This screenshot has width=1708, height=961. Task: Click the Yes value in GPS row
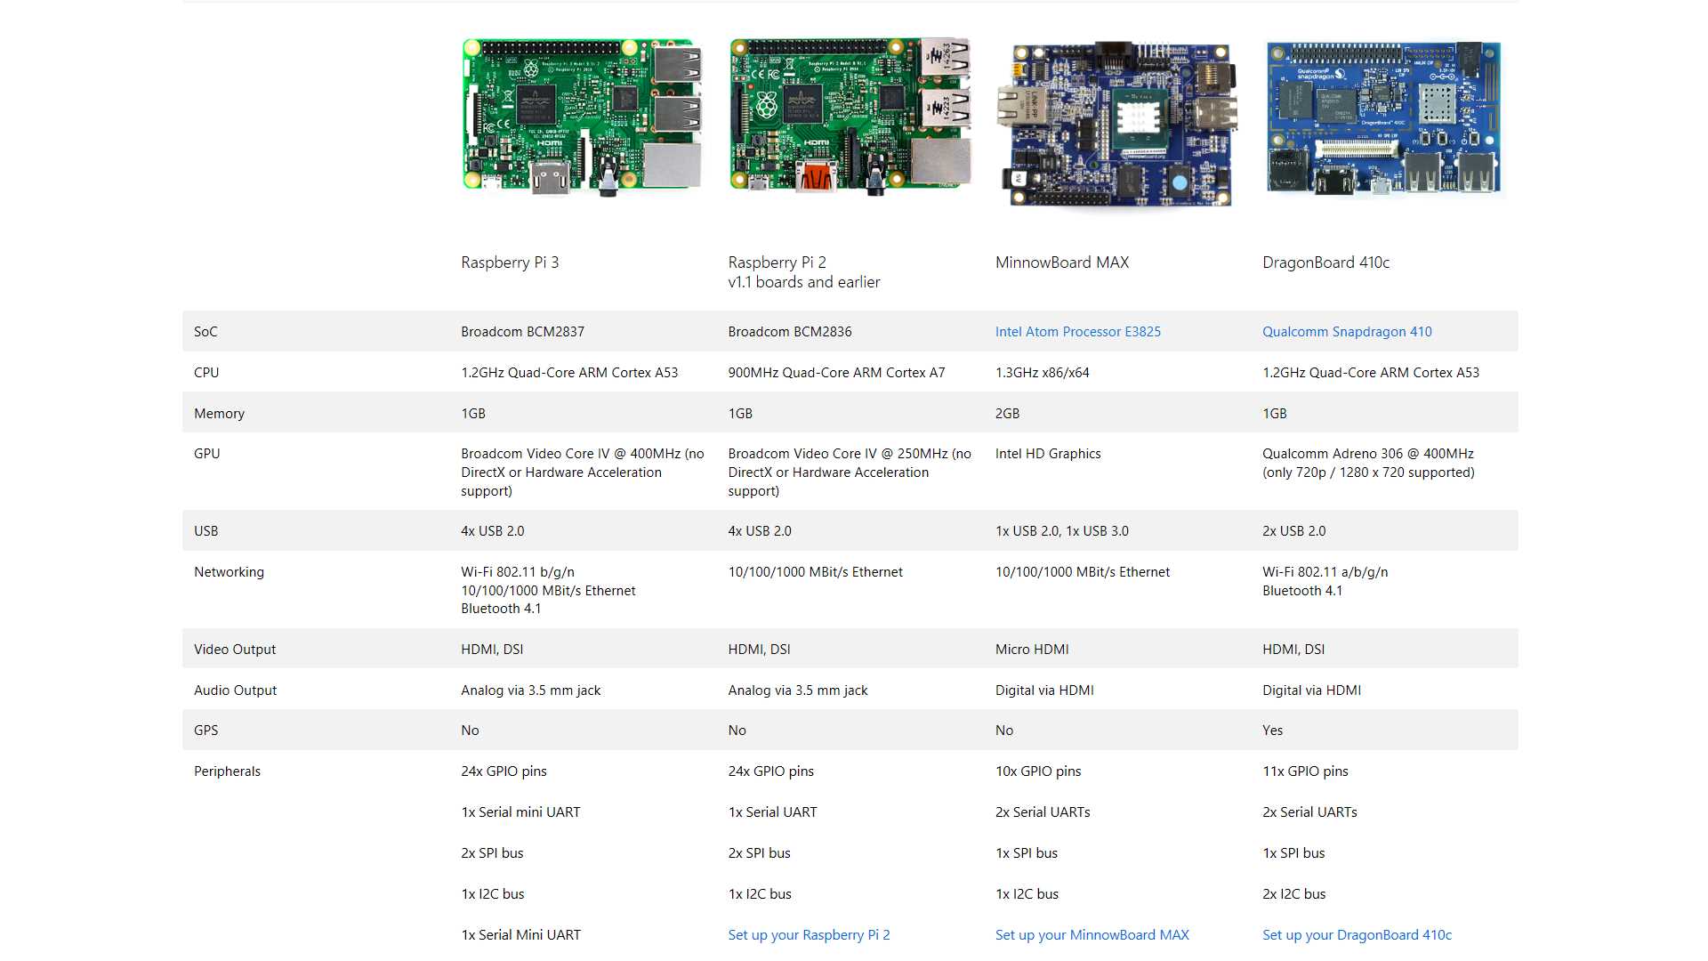click(x=1272, y=731)
